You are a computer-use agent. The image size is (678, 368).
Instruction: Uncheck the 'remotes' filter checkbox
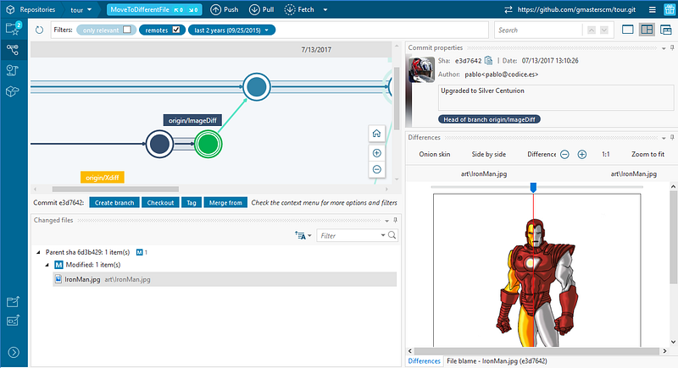175,30
